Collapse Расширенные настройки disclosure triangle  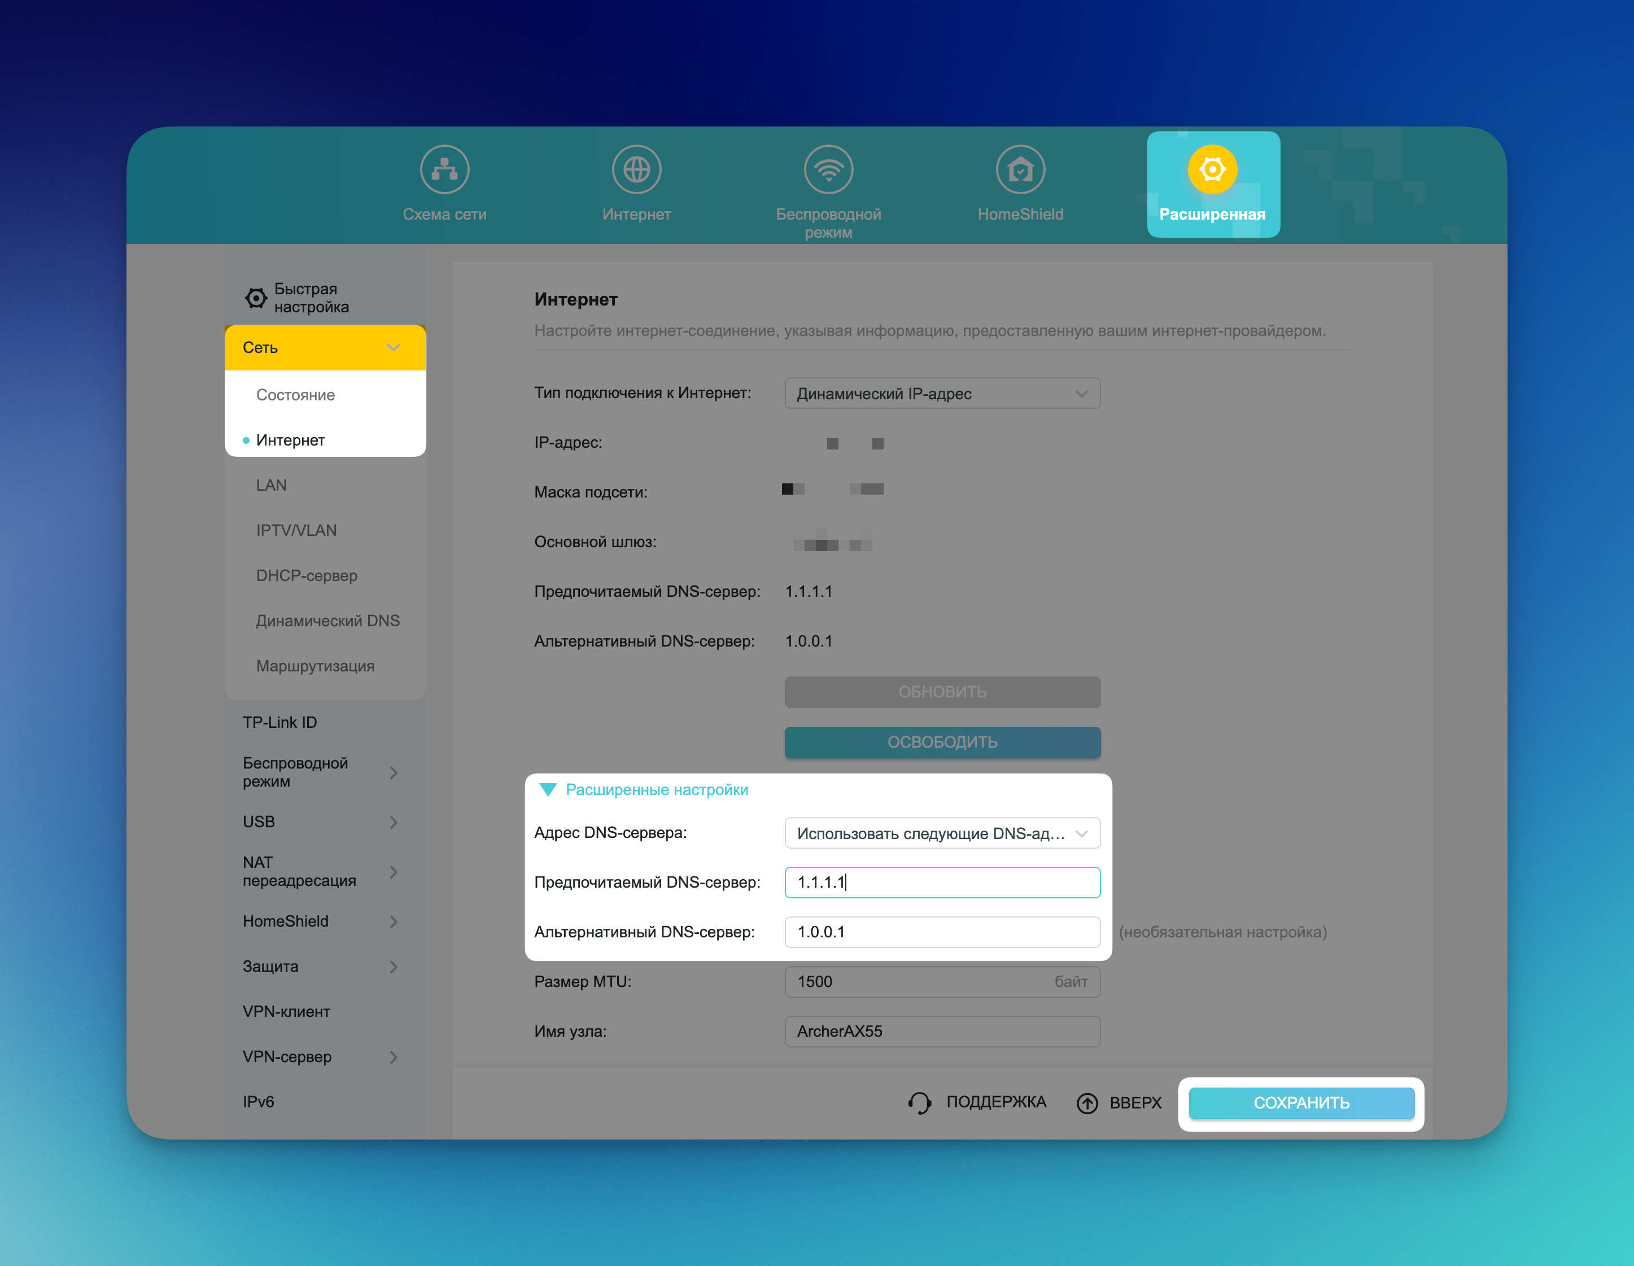[x=548, y=790]
